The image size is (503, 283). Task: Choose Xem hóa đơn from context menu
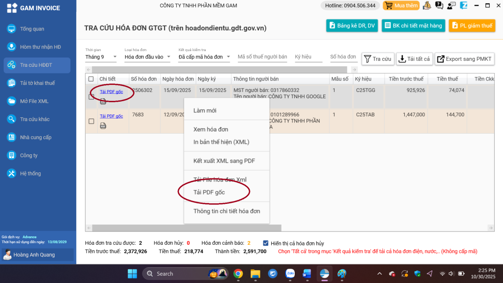click(x=211, y=130)
